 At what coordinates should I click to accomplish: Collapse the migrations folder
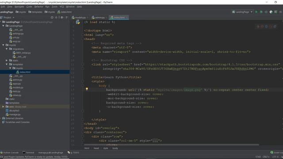[7, 49]
